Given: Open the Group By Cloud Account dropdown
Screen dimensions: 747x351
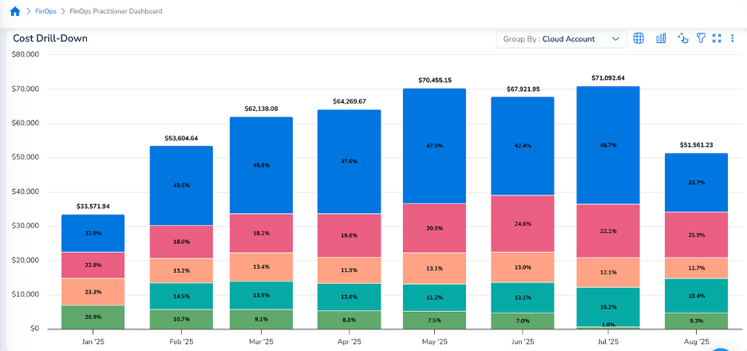Looking at the screenshot, I should (560, 38).
